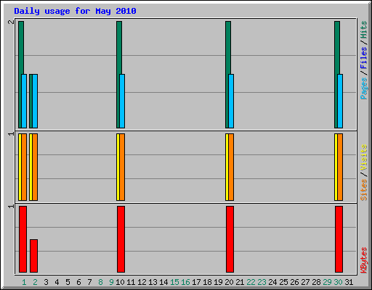The image size is (372, 290).
Task: Click the red KBytes bar for day 20
Action: pos(230,239)
